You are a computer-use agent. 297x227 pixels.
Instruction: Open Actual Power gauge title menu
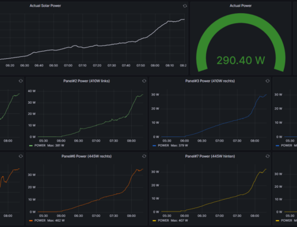[241, 6]
